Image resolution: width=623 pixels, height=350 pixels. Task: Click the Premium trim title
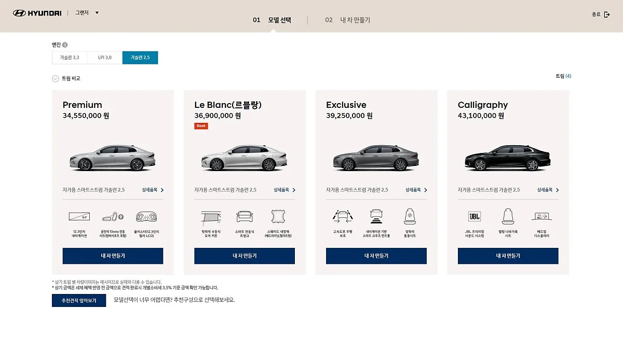[x=83, y=105]
